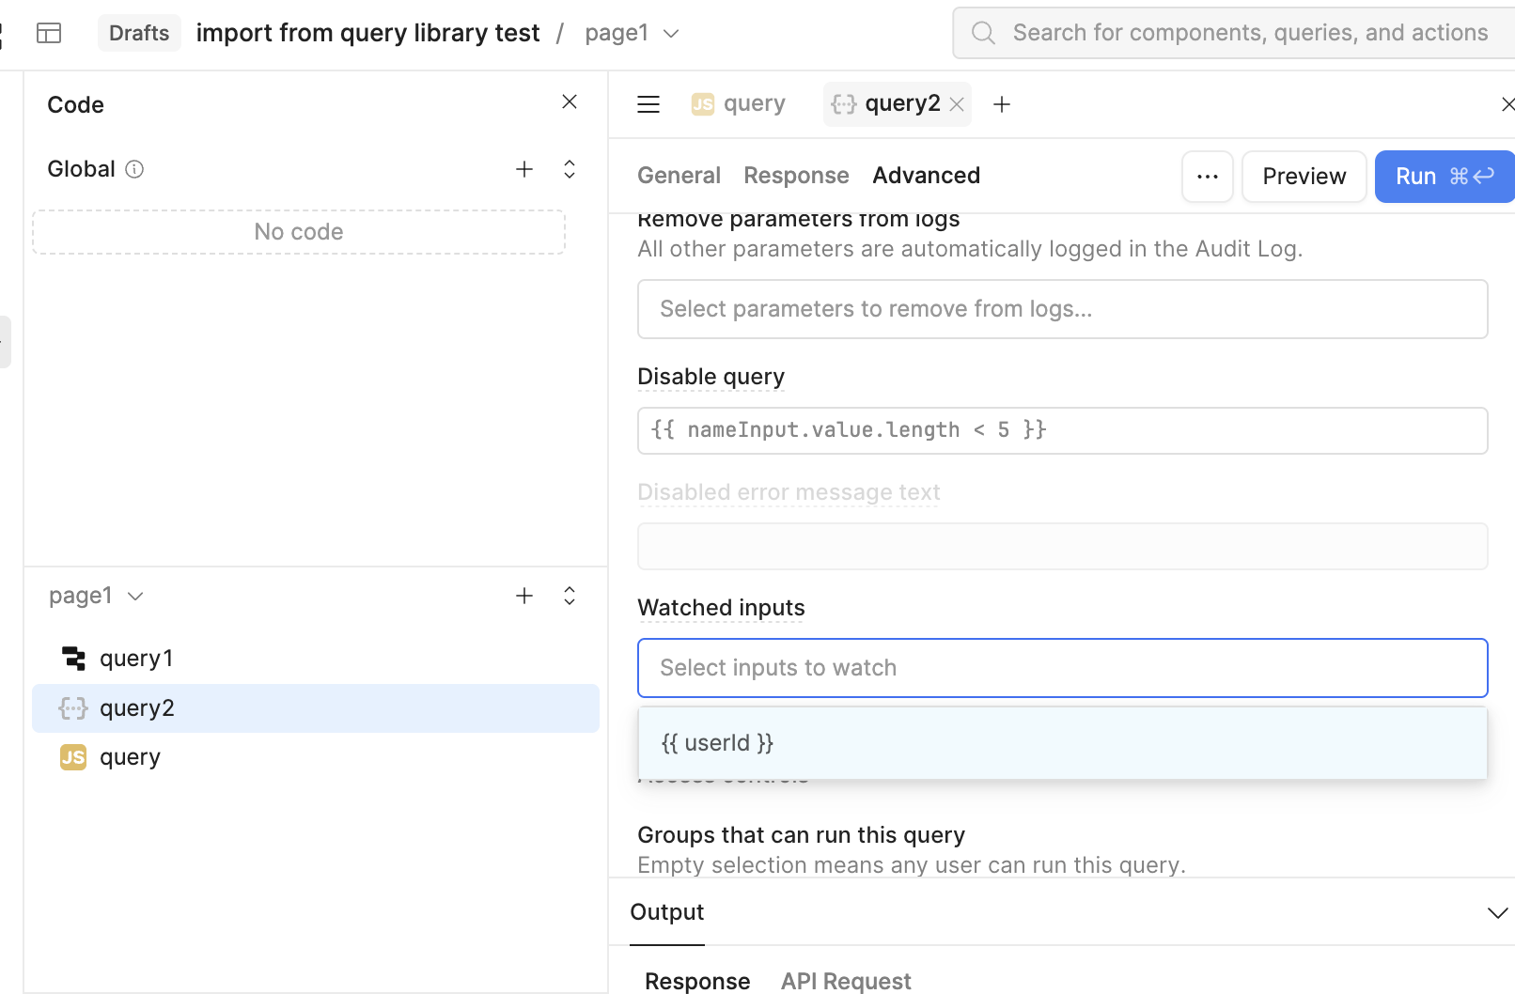The image size is (1515, 994).
Task: Toggle the layout panel icon in top bar
Action: click(49, 33)
